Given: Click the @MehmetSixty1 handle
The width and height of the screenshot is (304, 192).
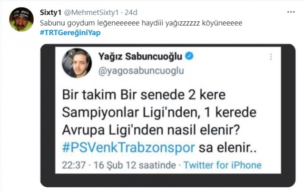Looking at the screenshot, I should click(x=91, y=12).
